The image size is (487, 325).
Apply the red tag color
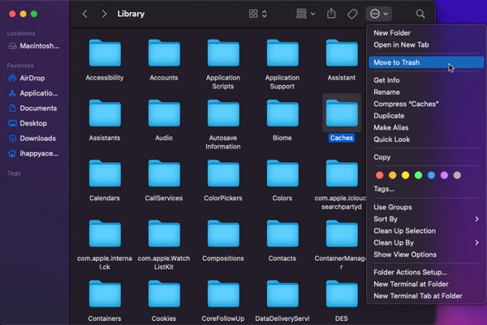380,175
